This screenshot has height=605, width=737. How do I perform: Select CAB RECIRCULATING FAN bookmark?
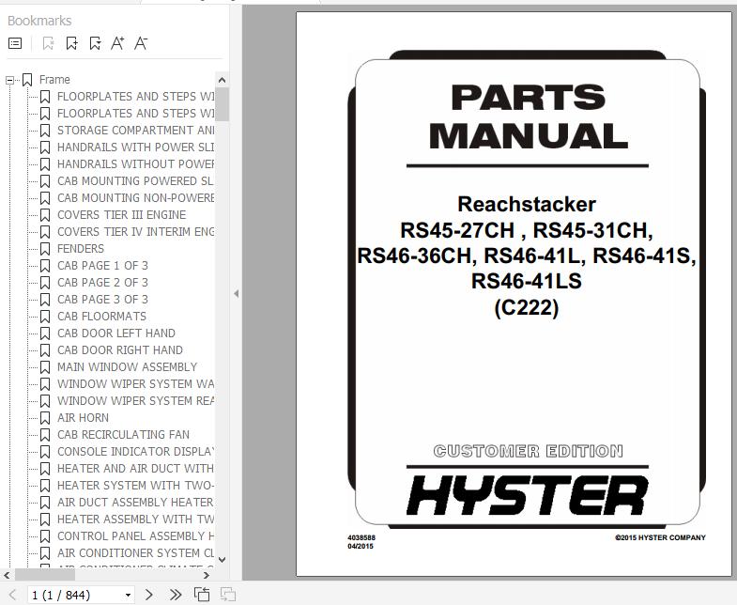point(123,435)
